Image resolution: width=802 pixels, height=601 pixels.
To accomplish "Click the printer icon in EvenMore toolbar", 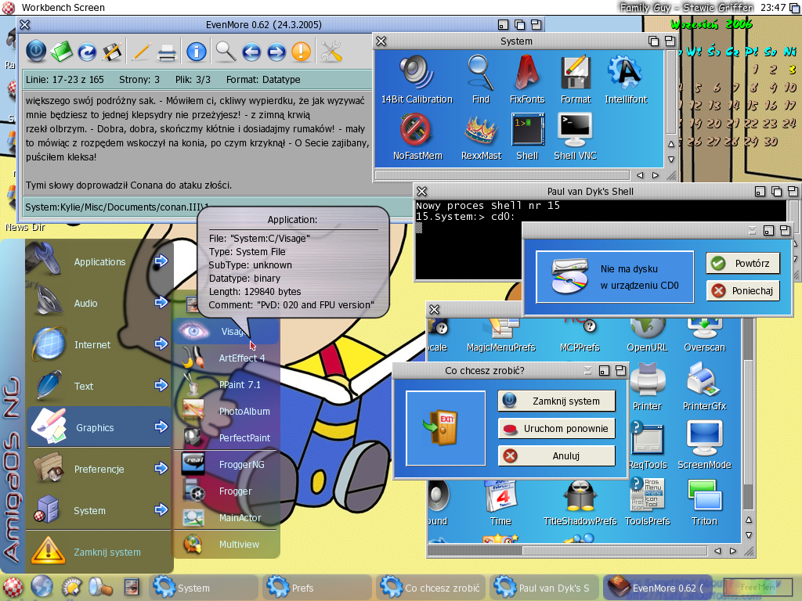I will click(x=167, y=52).
